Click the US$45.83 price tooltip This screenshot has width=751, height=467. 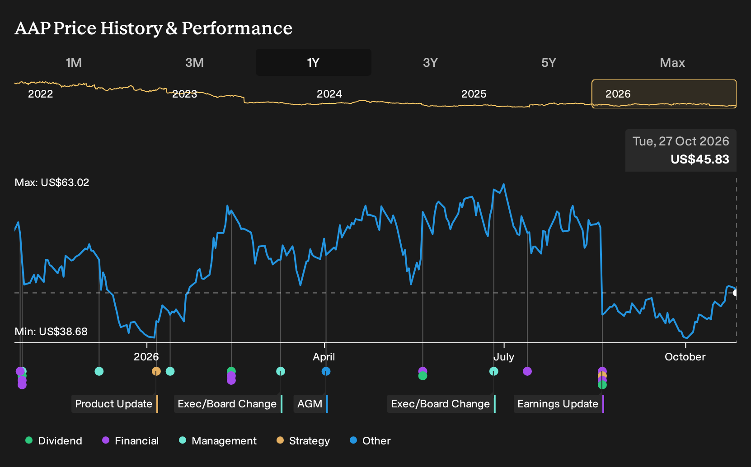click(x=681, y=150)
